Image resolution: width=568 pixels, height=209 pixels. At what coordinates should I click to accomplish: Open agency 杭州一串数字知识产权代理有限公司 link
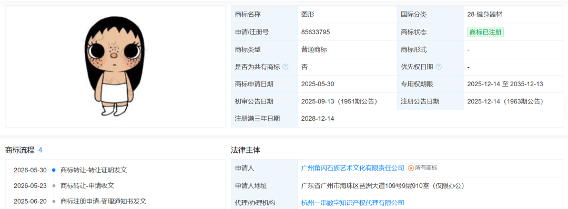click(x=353, y=203)
